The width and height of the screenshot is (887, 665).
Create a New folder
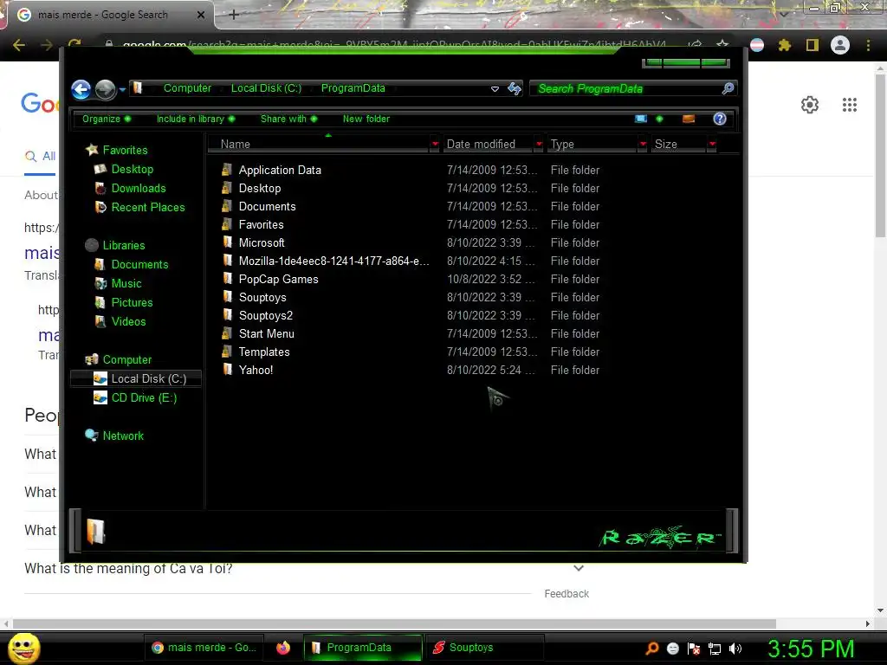tap(366, 119)
